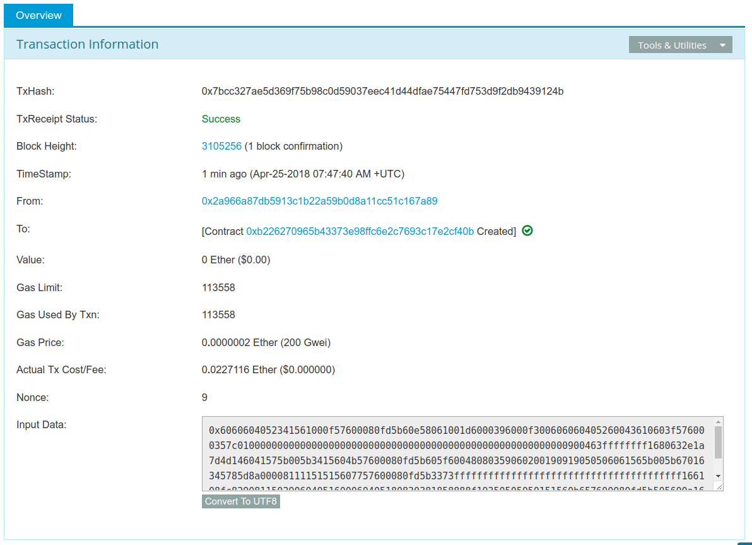Image resolution: width=752 pixels, height=545 pixels.
Task: Open created contract address 0xb2262709 link
Action: coord(360,231)
